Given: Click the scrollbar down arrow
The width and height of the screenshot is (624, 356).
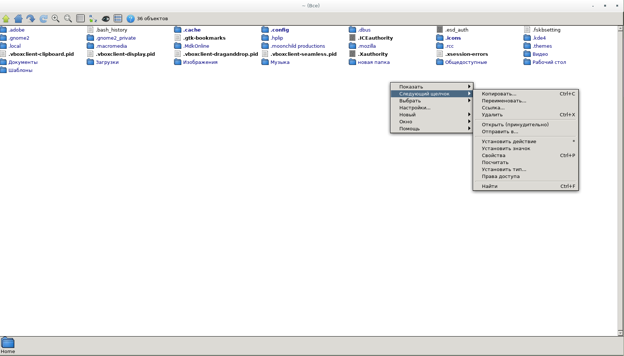Looking at the screenshot, I should click(621, 333).
